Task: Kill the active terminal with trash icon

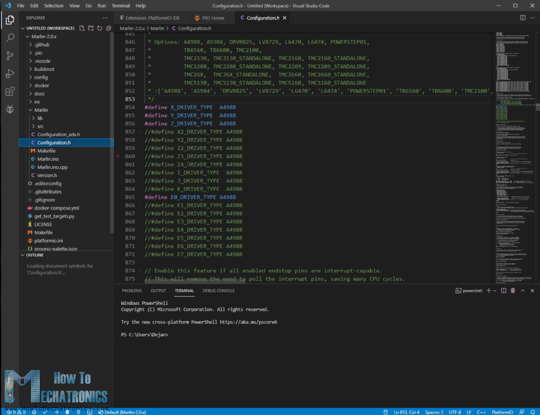Action: (513, 291)
